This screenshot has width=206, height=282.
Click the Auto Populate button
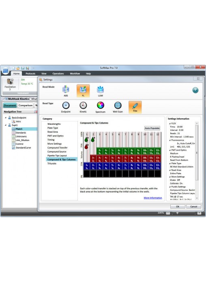point(152,128)
